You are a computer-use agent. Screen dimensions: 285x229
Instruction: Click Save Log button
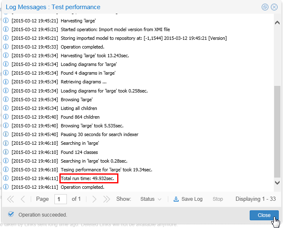click(188, 199)
